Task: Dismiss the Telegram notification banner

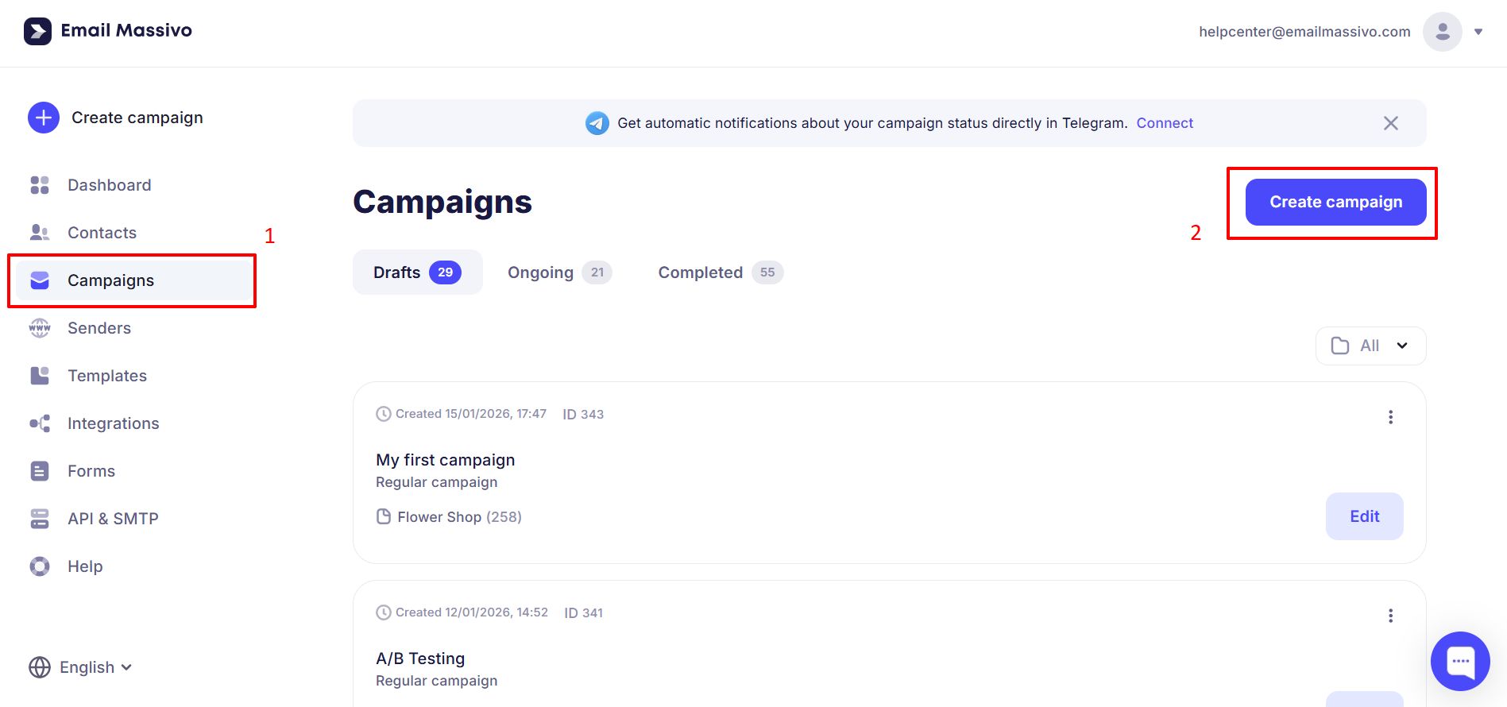Action: [x=1390, y=123]
